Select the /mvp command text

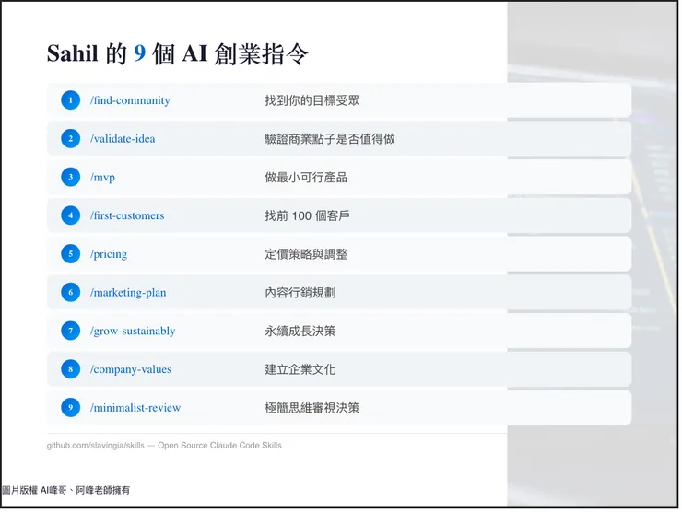click(x=102, y=178)
